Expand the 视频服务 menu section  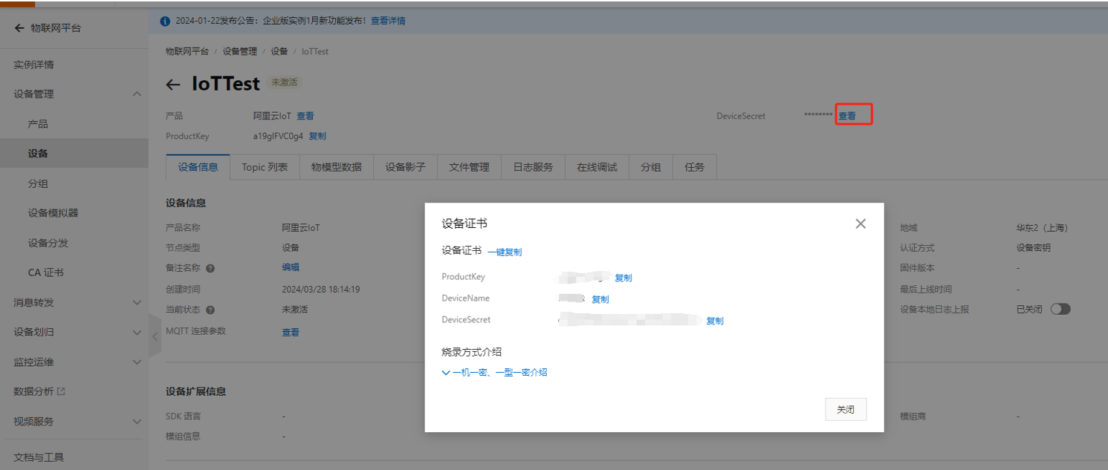pyautogui.click(x=137, y=422)
